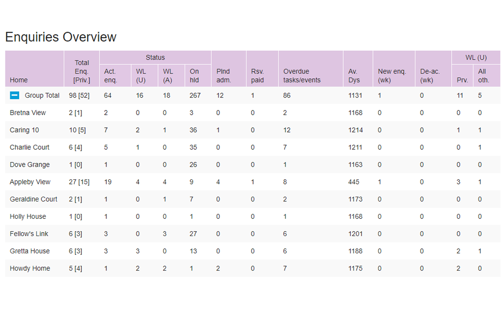The width and height of the screenshot is (504, 311).
Task: Click the Status group header
Action: tap(155, 57)
